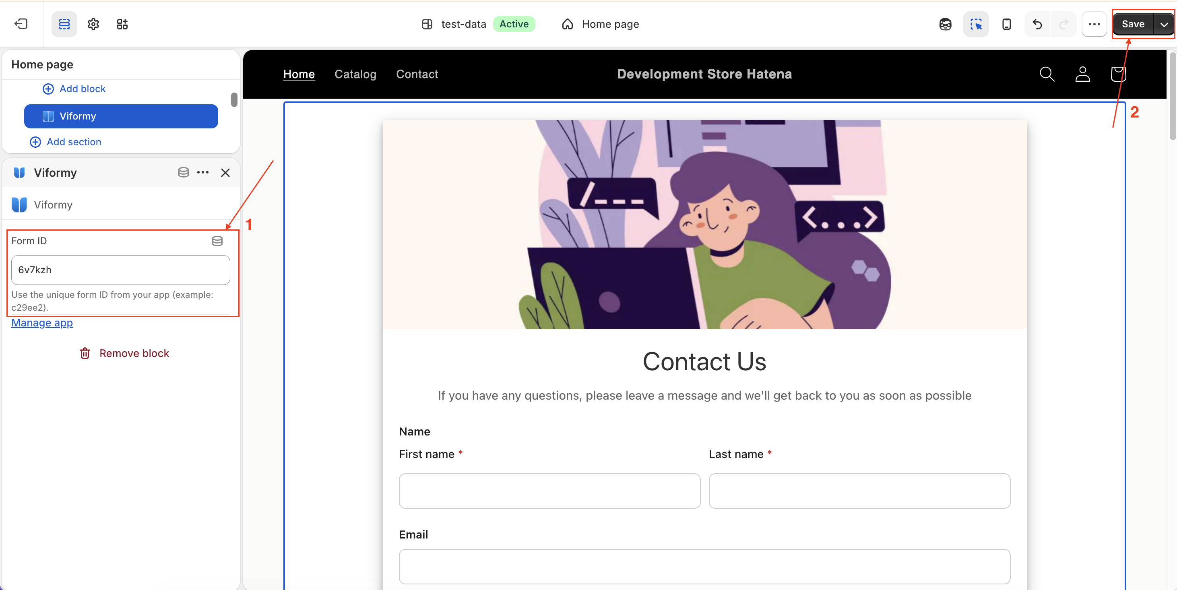Save the theme changes

1133,24
